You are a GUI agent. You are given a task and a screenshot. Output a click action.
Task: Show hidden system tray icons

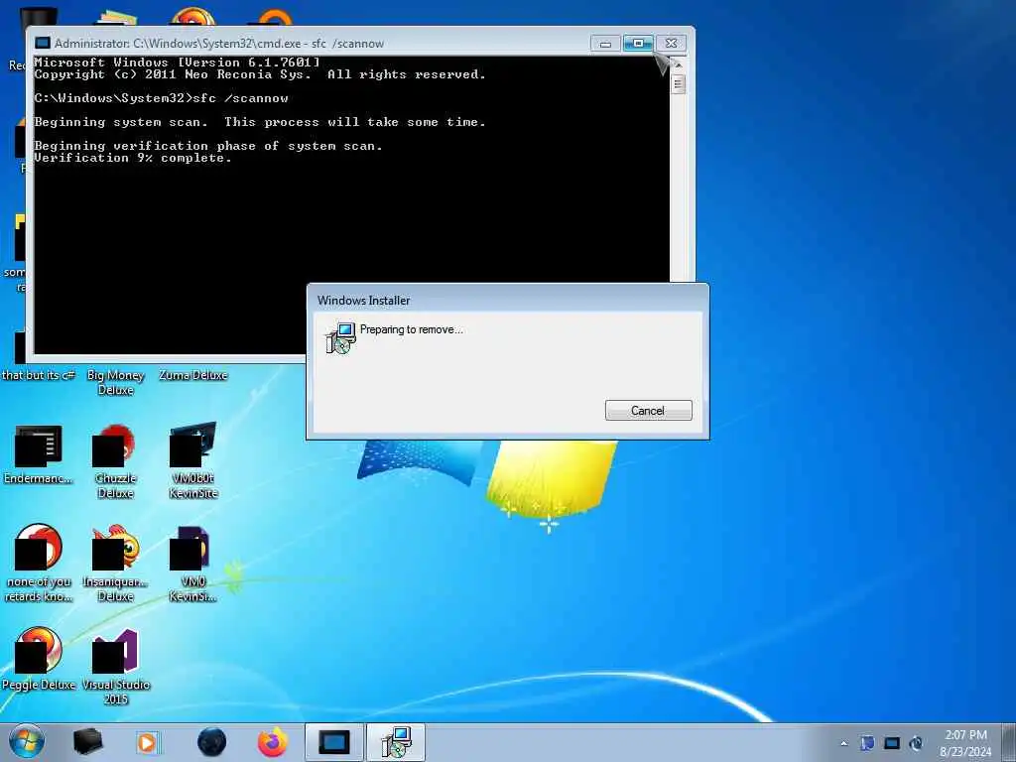(x=843, y=743)
